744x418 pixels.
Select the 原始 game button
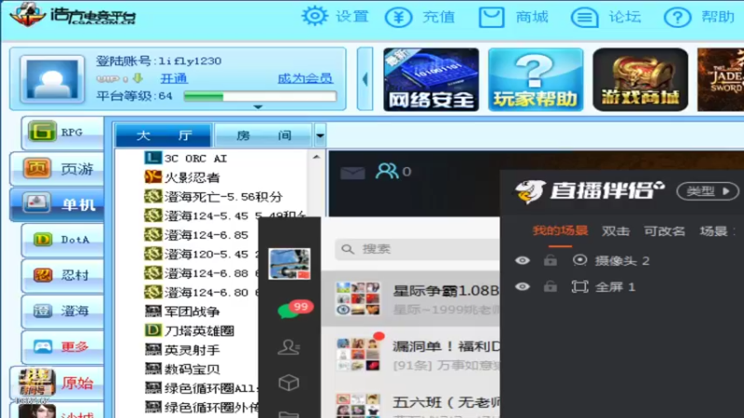57,383
